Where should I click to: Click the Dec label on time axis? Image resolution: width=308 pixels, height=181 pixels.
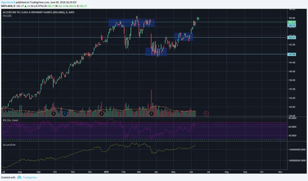click(90, 172)
